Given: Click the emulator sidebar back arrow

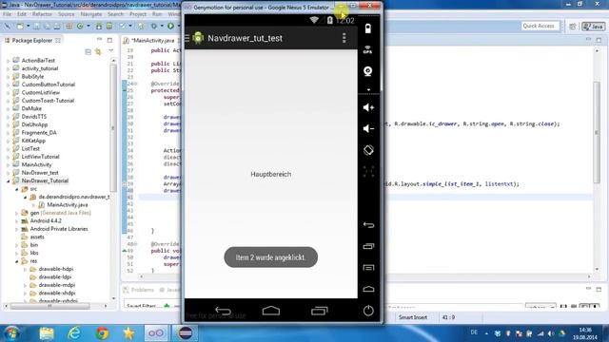Looking at the screenshot, I should point(368,225).
